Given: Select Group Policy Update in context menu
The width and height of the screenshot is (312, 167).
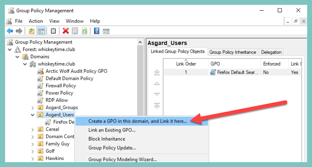Looking at the screenshot, I should (x=142, y=148).
